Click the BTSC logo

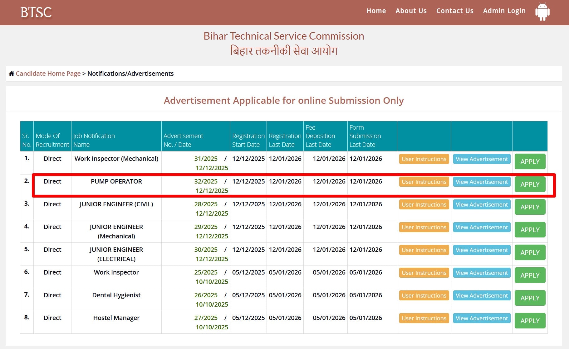point(36,12)
